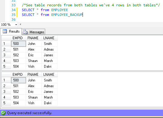Click cell 504 in second result grid

19,103
